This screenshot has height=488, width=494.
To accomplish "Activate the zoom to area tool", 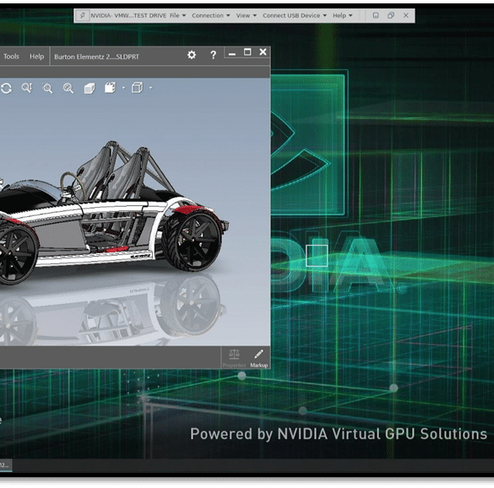I will click(x=47, y=88).
